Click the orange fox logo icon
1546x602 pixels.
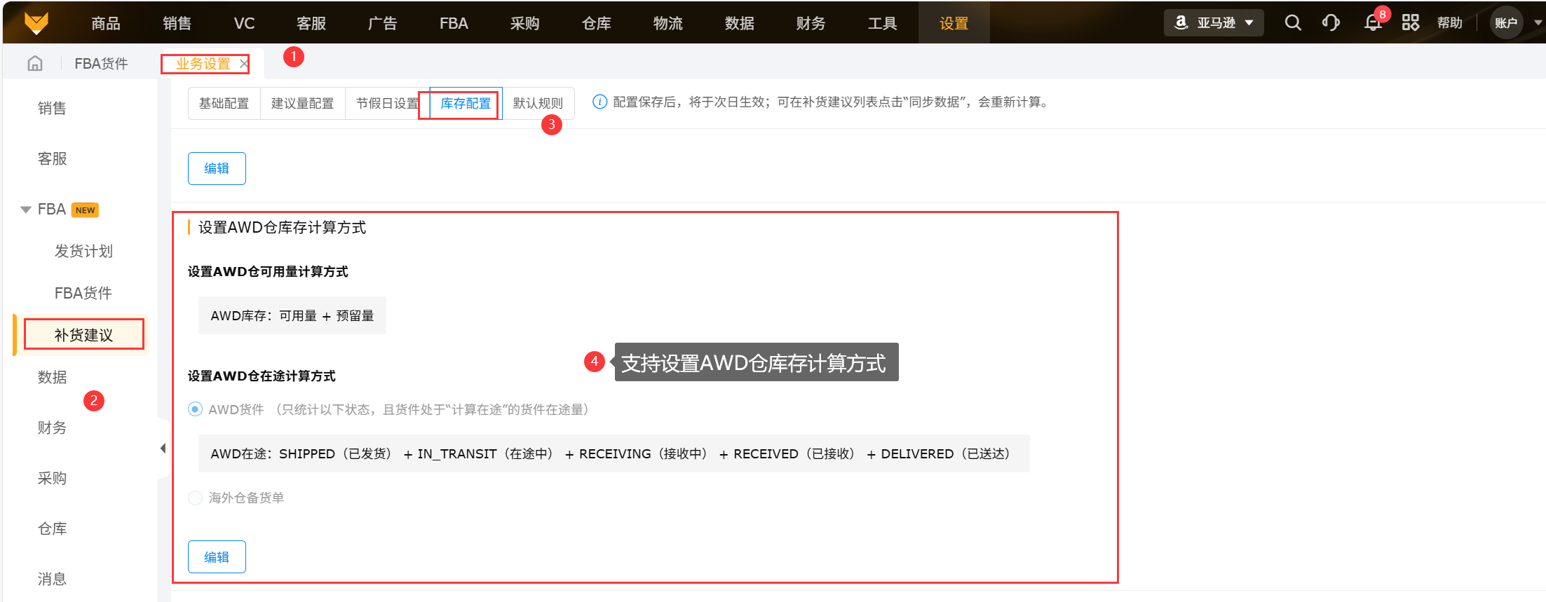(x=36, y=22)
